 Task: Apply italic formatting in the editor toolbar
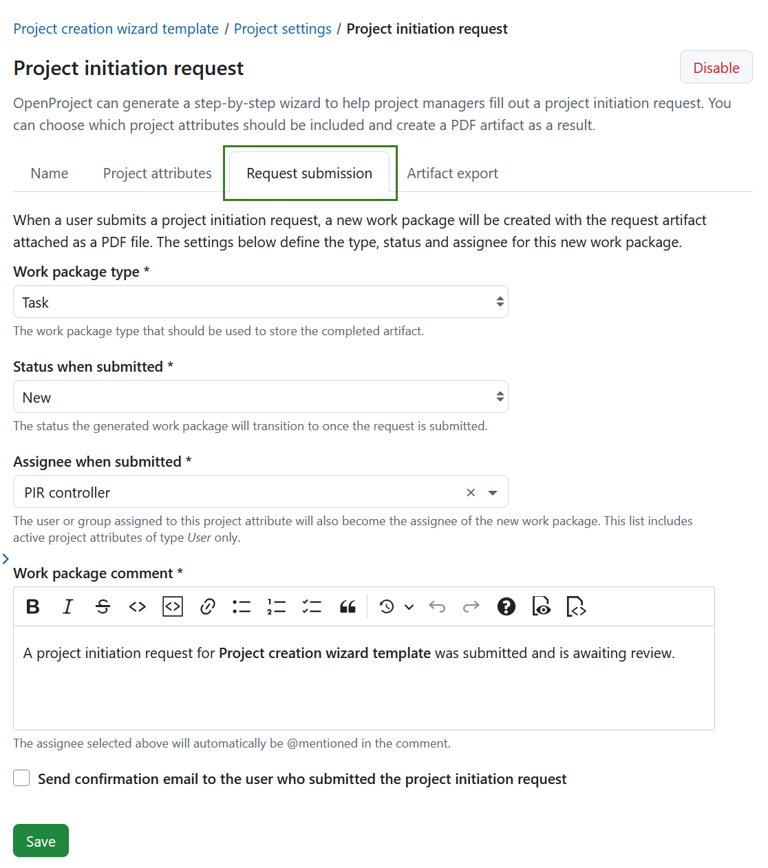(67, 606)
